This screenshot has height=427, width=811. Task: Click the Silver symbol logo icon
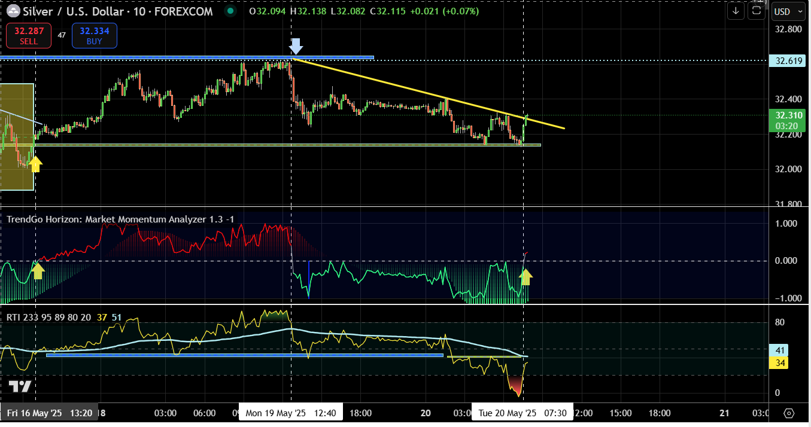(12, 11)
